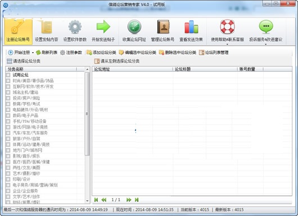The image size is (298, 216).
Task: Sort by 论坛地址 column header
Action: (132, 69)
